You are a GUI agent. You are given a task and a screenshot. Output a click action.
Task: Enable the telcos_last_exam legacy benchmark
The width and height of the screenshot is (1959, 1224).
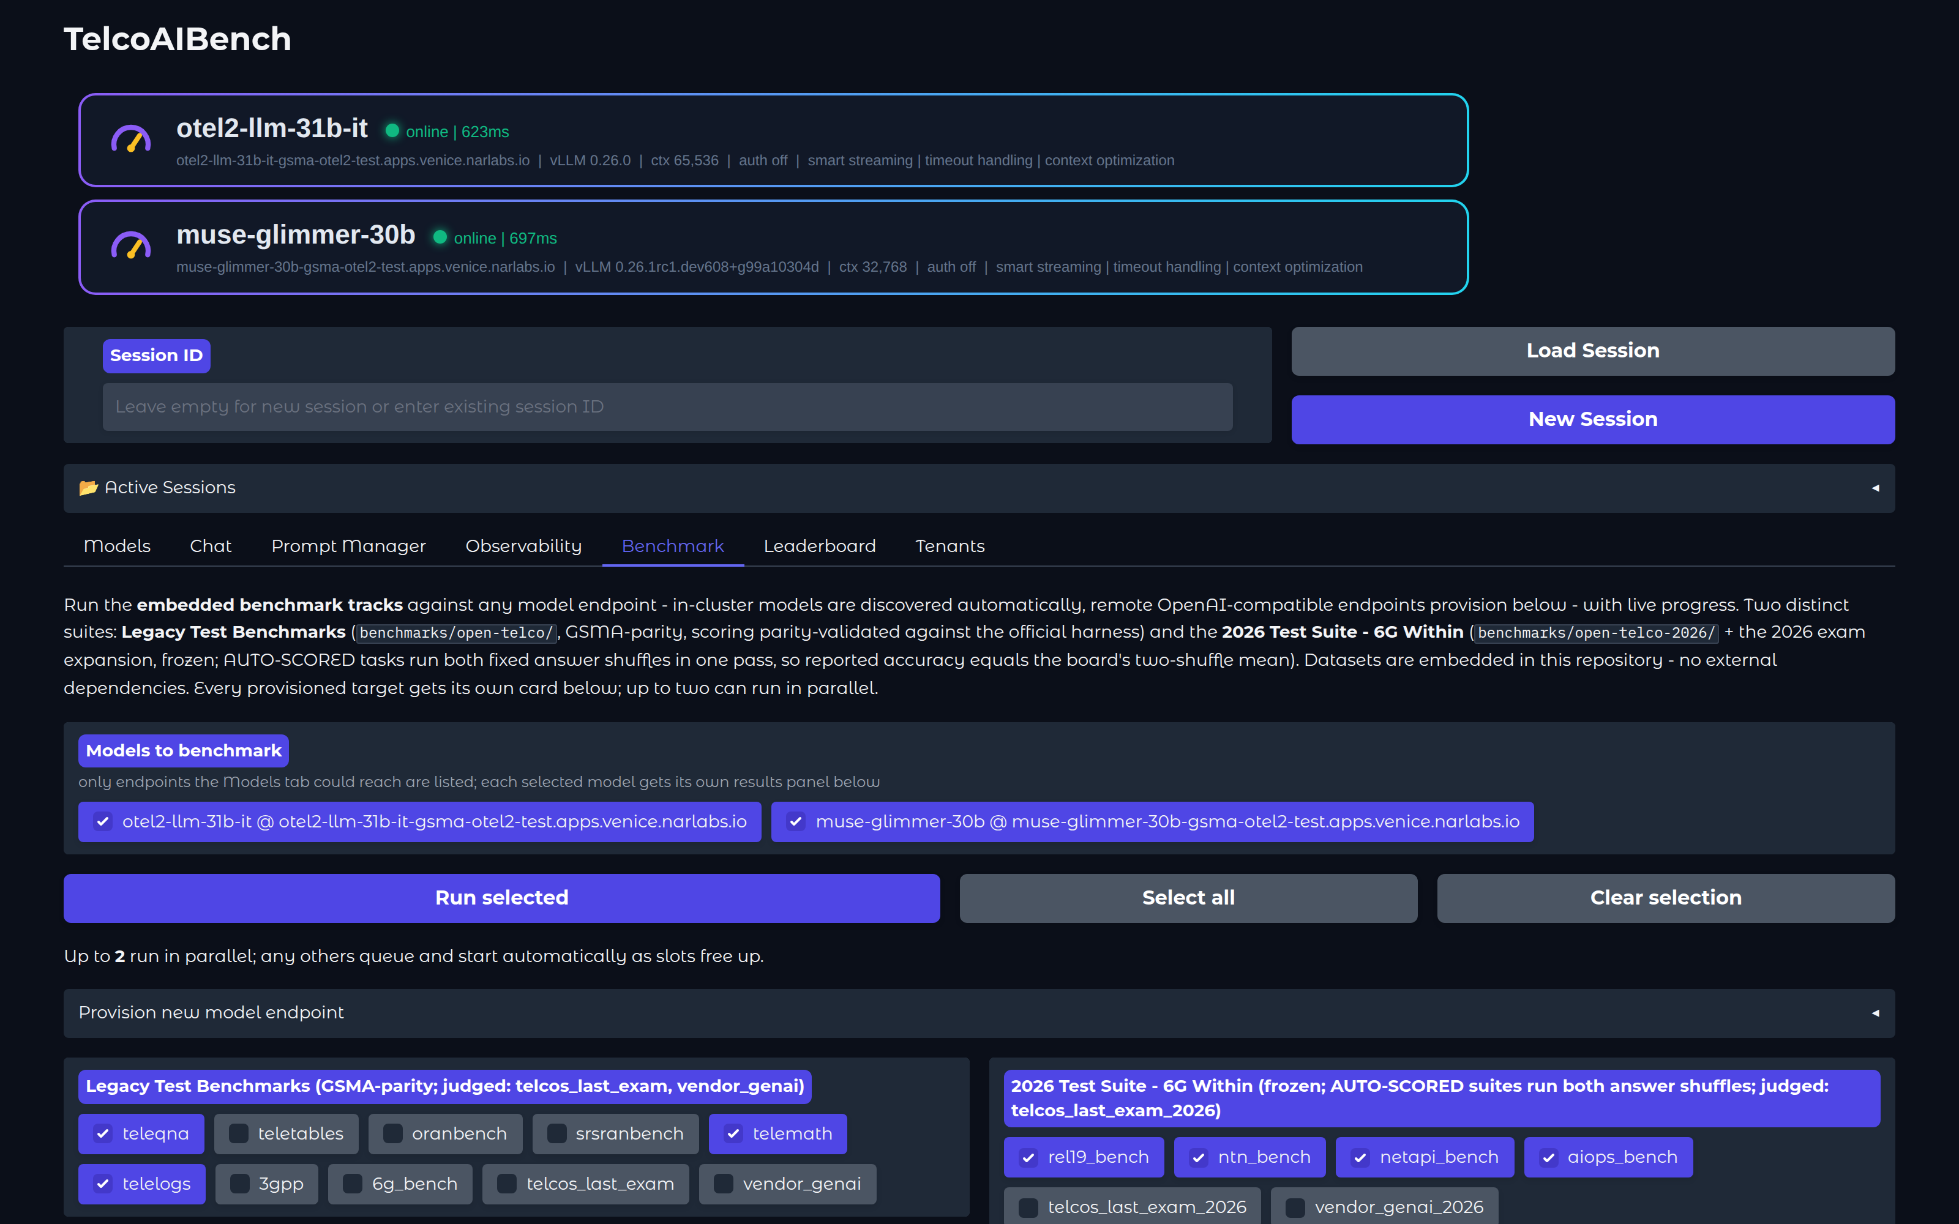[507, 1184]
